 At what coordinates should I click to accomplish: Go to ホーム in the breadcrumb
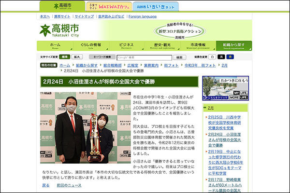[x=65, y=66]
